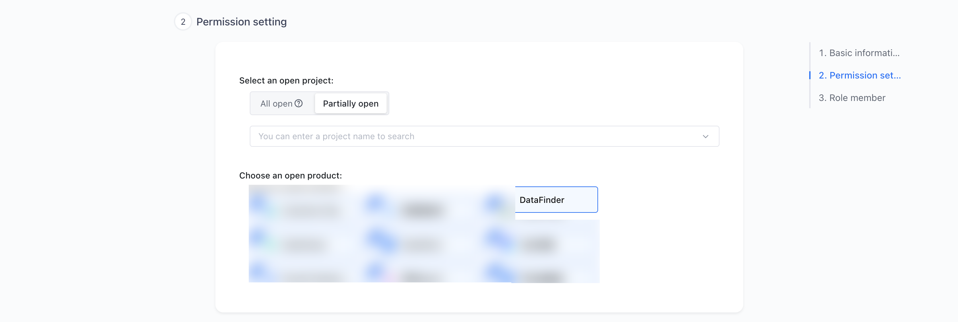The image size is (958, 322).
Task: Click the 'Select an open project:' label
Action: (286, 81)
